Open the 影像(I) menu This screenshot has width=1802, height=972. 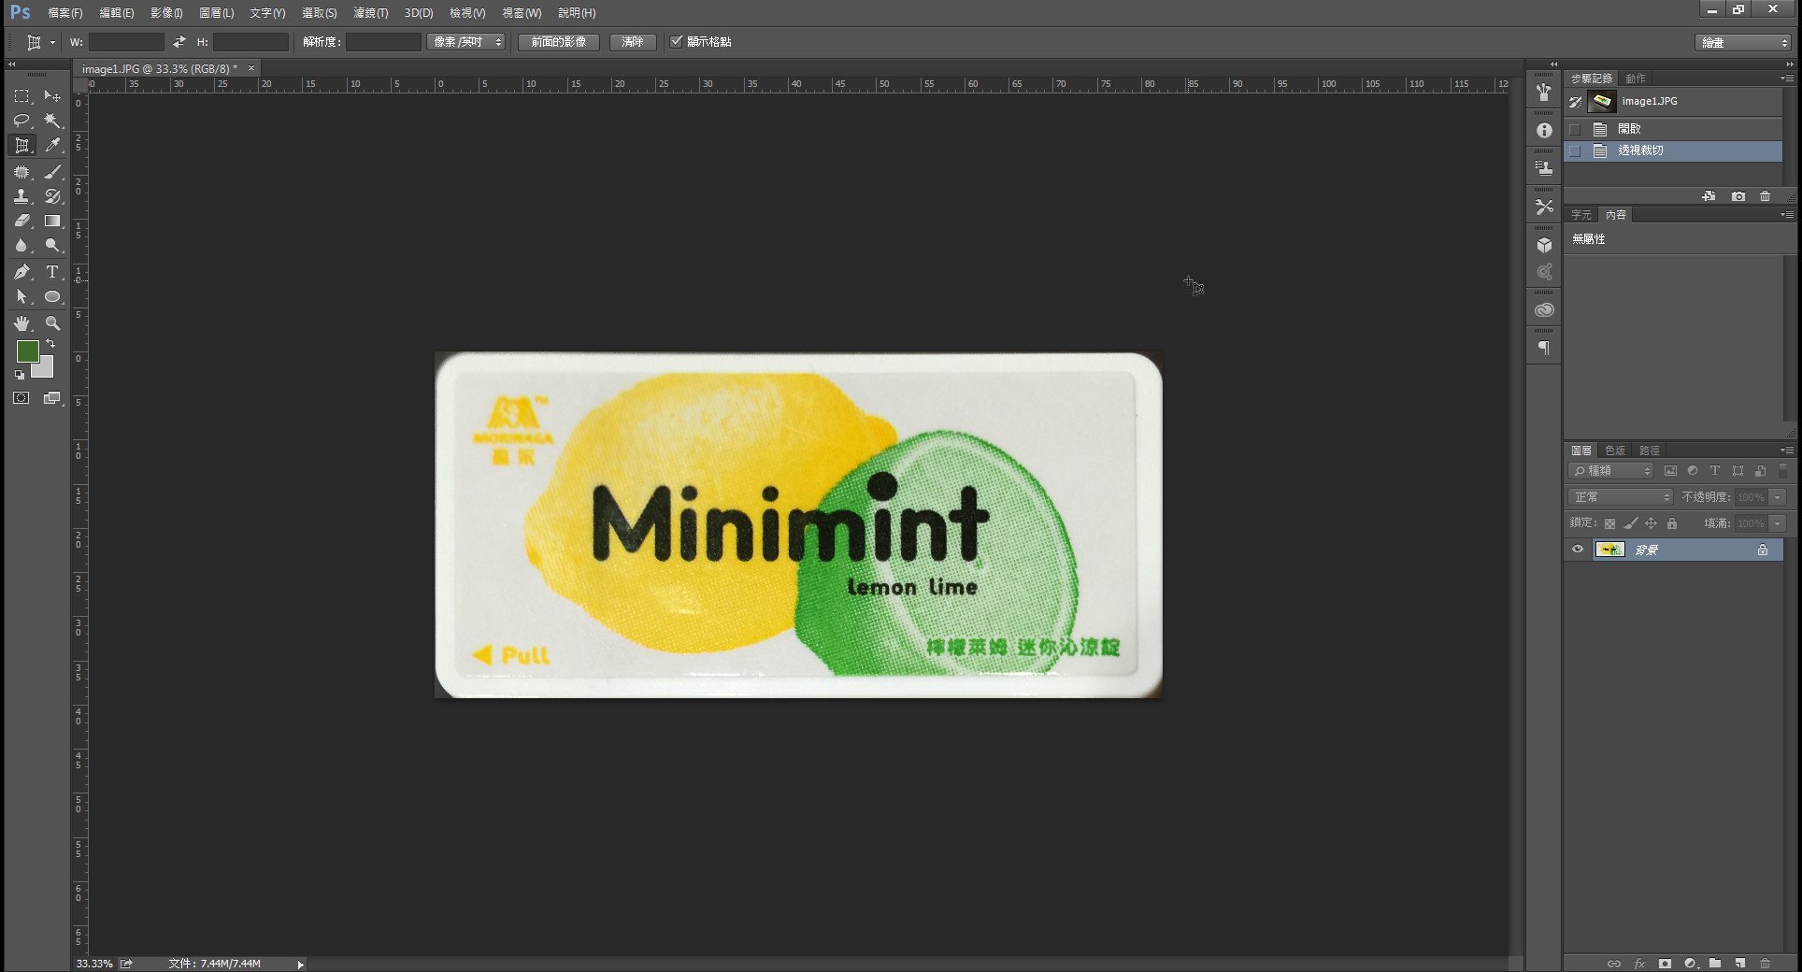coord(166,13)
